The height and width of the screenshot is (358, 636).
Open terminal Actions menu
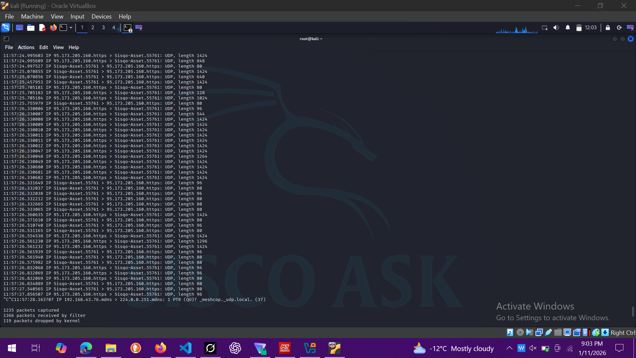coord(26,47)
